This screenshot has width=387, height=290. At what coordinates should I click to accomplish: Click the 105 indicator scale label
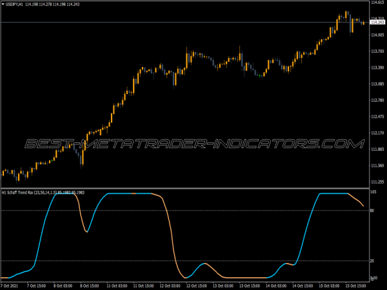tap(374, 192)
